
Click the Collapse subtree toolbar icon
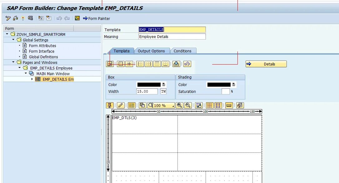[x=49, y=18]
